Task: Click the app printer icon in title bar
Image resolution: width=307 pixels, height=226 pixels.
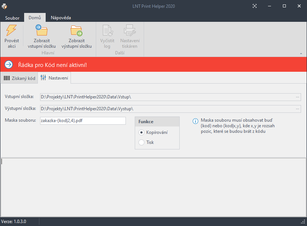Action: tap(4, 6)
